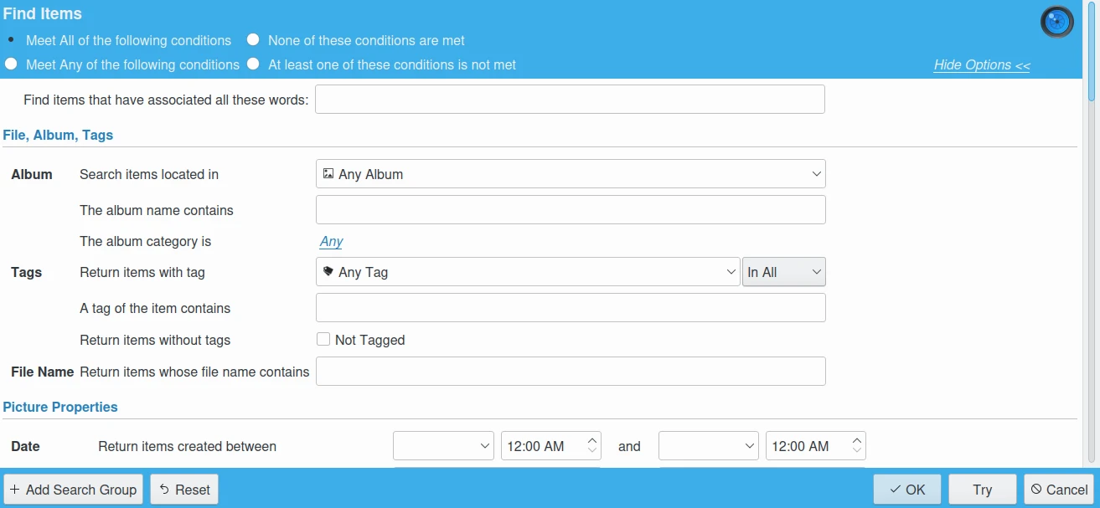Image resolution: width=1100 pixels, height=508 pixels.
Task: Click the plus icon on Add Search Group
Action: click(x=15, y=490)
